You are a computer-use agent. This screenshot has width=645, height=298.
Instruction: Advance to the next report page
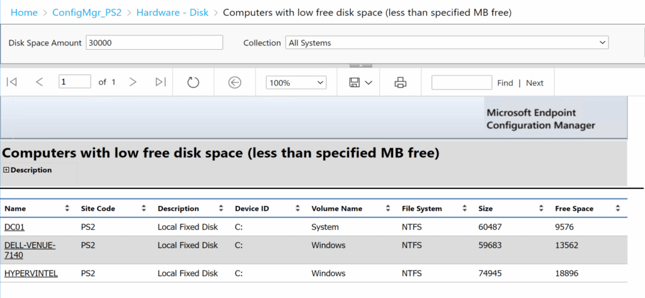(x=132, y=82)
